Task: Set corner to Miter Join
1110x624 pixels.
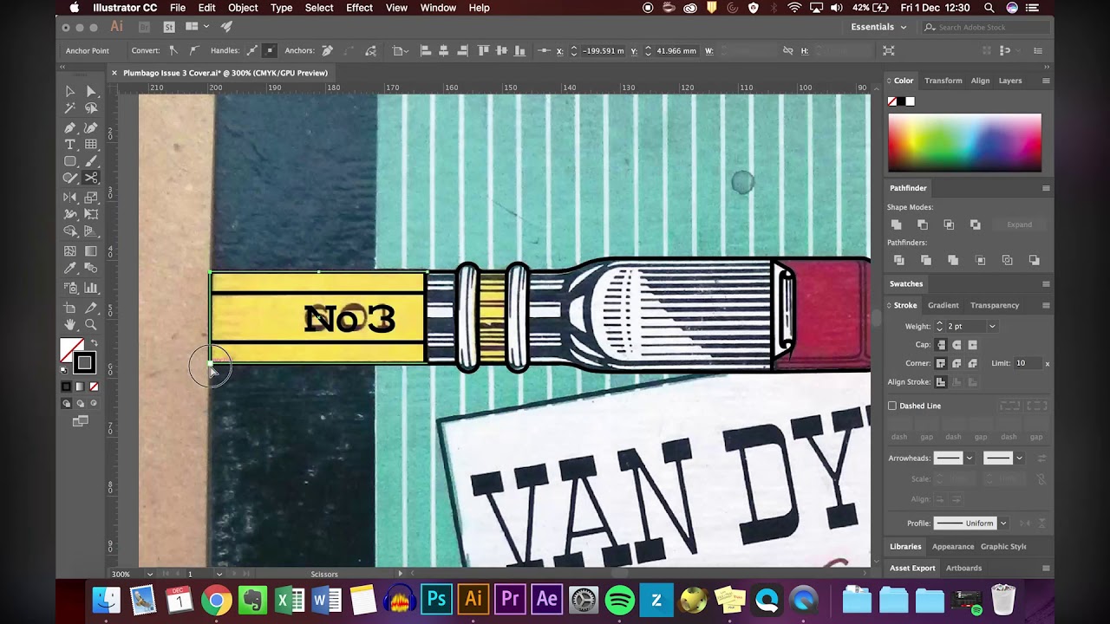Action: coord(941,363)
